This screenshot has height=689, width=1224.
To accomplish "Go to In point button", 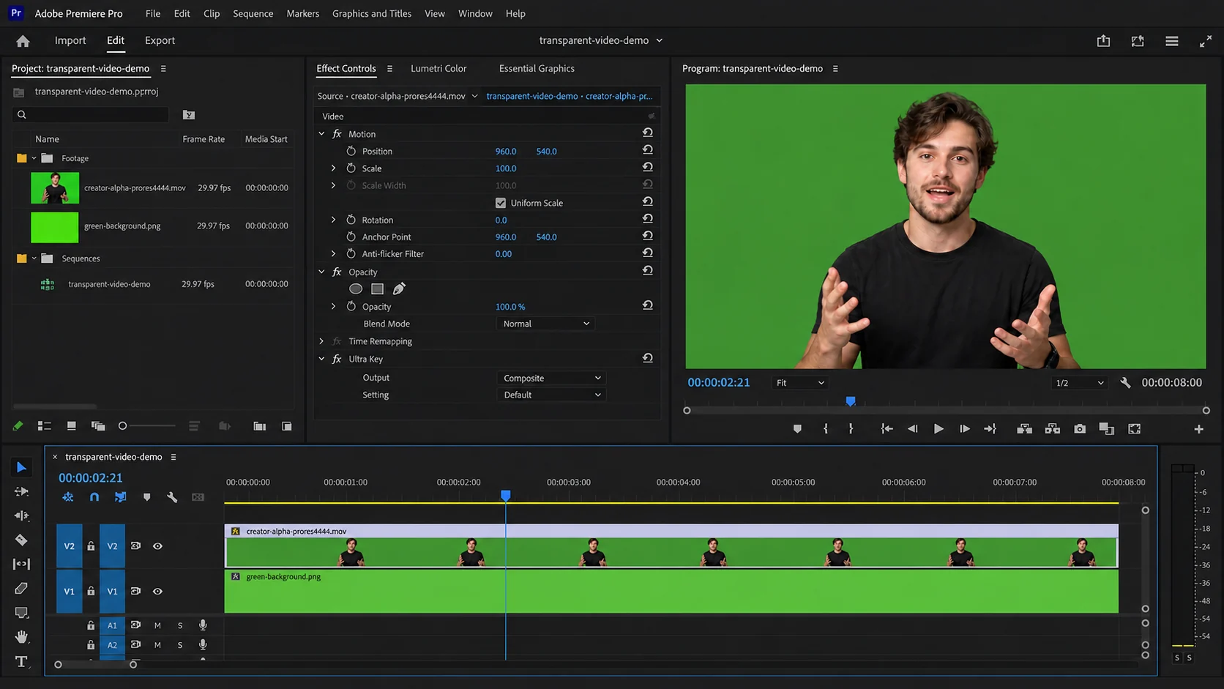I will (887, 429).
